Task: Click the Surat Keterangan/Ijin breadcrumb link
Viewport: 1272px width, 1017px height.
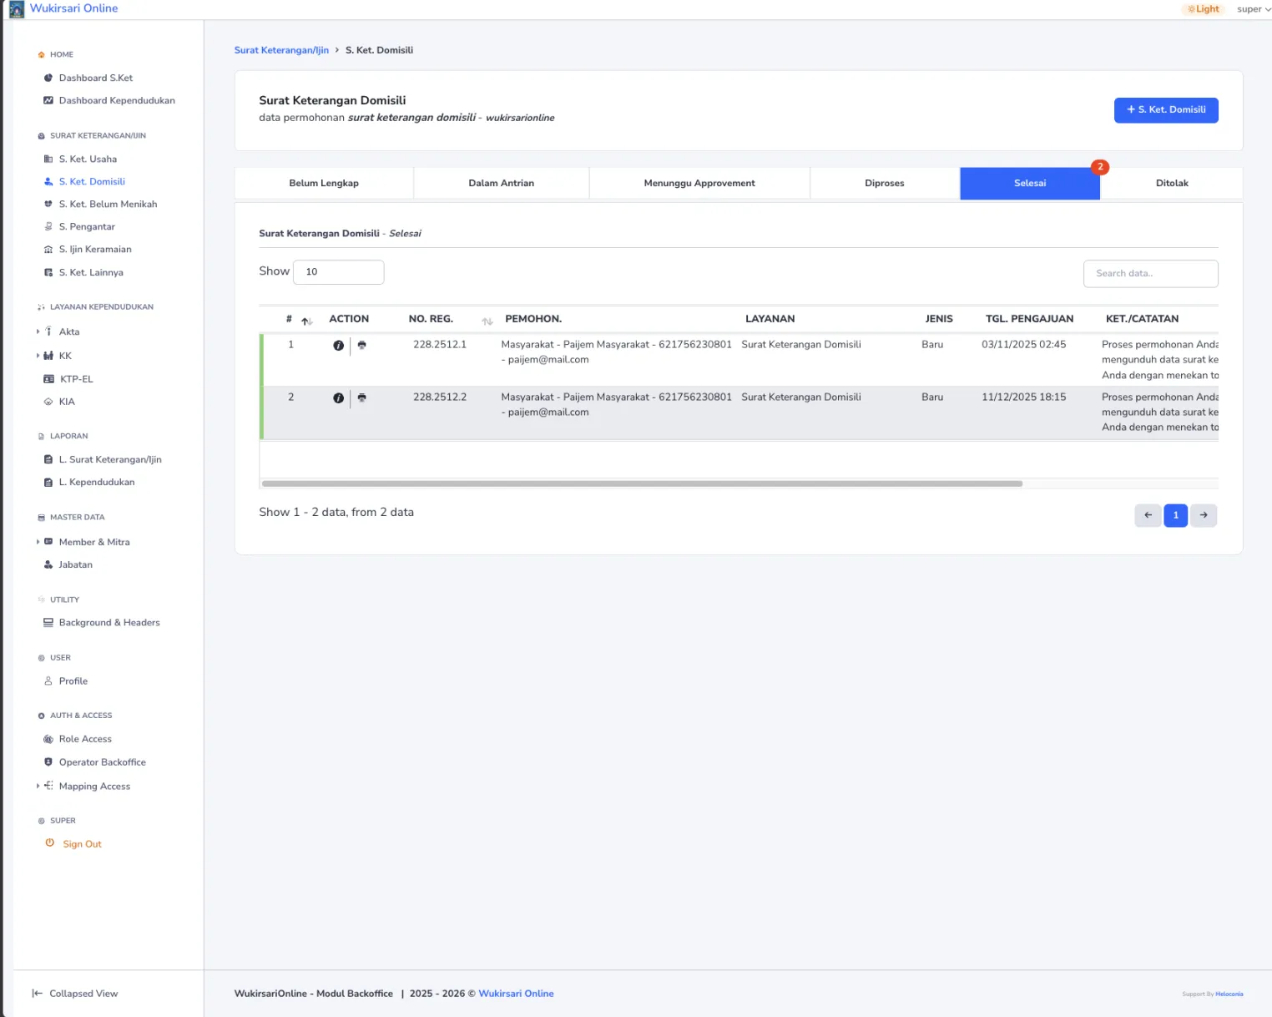Action: coord(281,50)
